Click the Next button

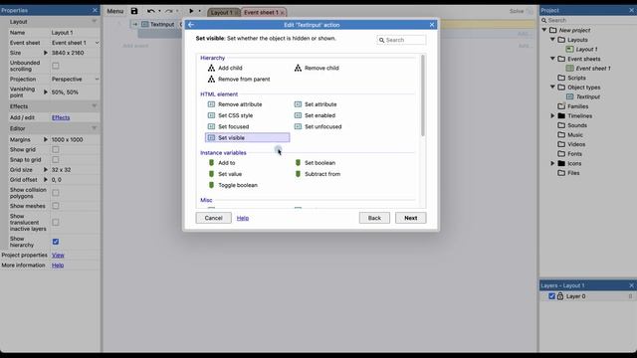coord(410,218)
